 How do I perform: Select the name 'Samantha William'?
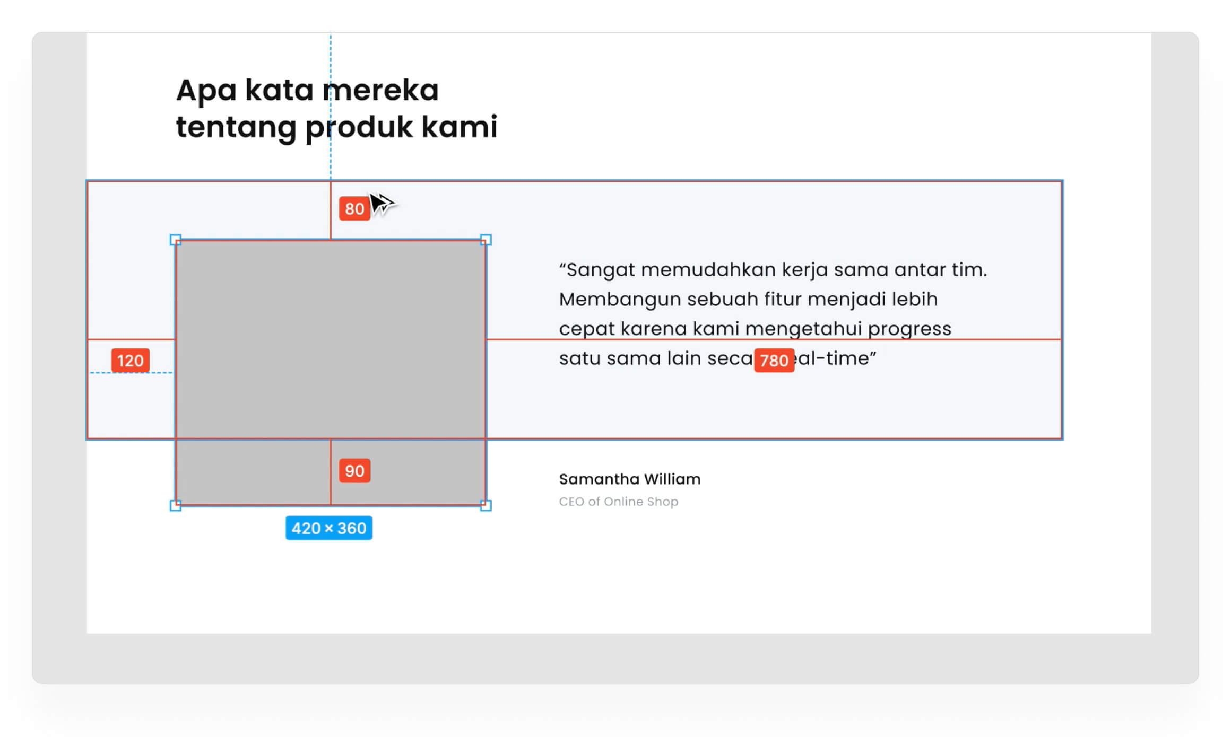(630, 479)
